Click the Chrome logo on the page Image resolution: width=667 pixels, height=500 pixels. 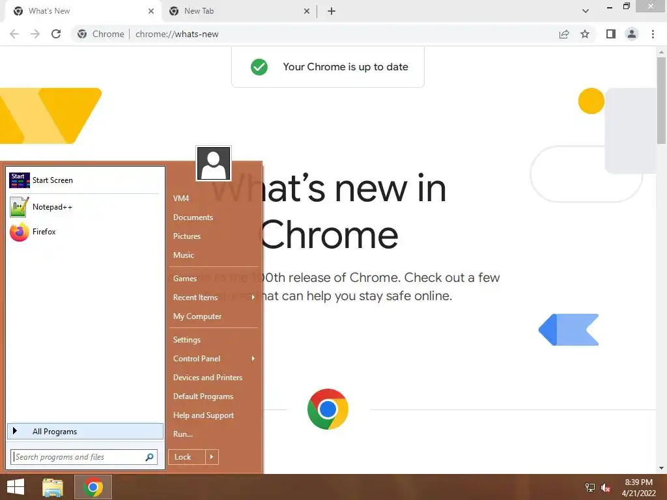point(328,409)
